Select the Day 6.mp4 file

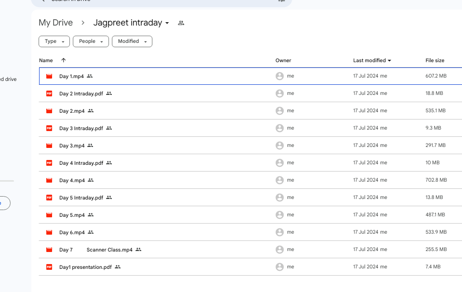tap(72, 232)
